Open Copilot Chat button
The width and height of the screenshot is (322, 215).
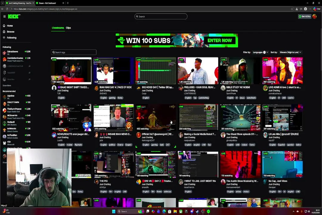pos(316,9)
